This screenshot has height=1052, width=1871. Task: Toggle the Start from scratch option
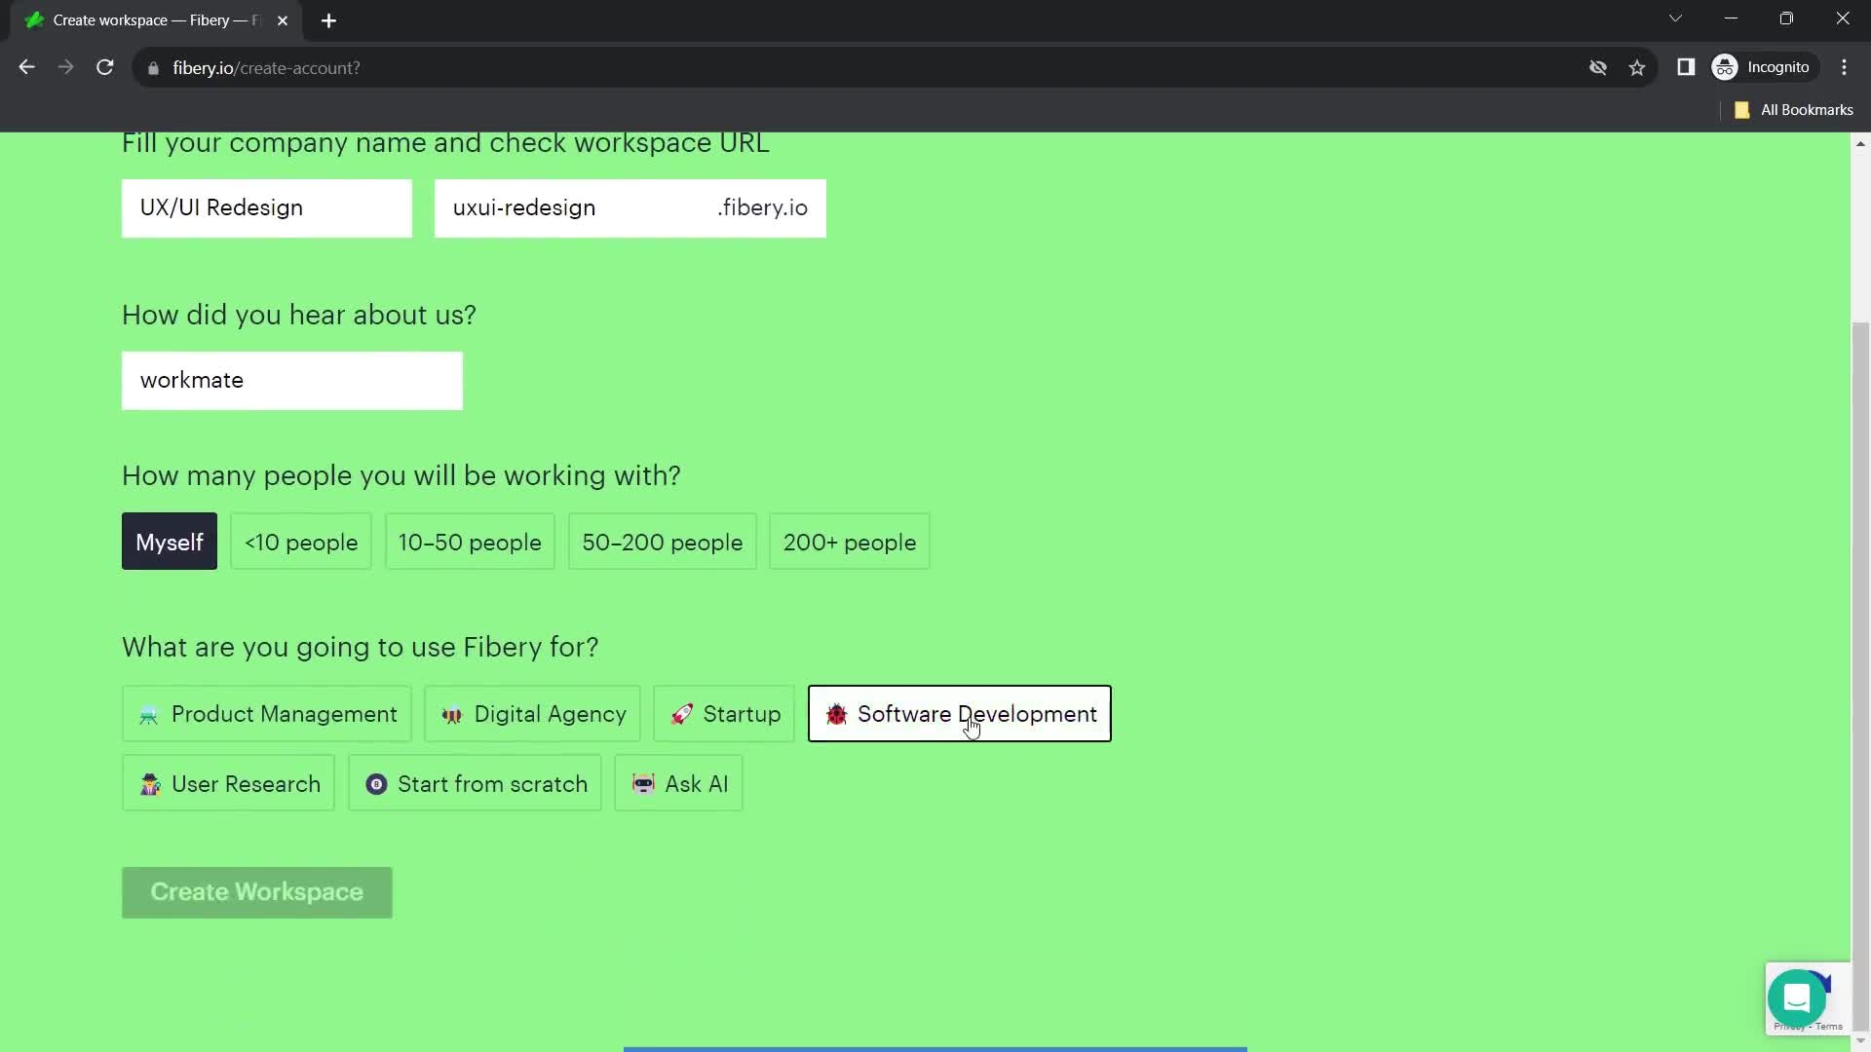tap(475, 783)
